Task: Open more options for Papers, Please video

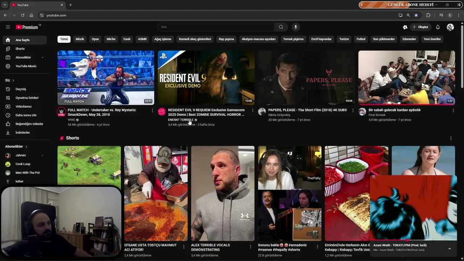Action: [353, 110]
